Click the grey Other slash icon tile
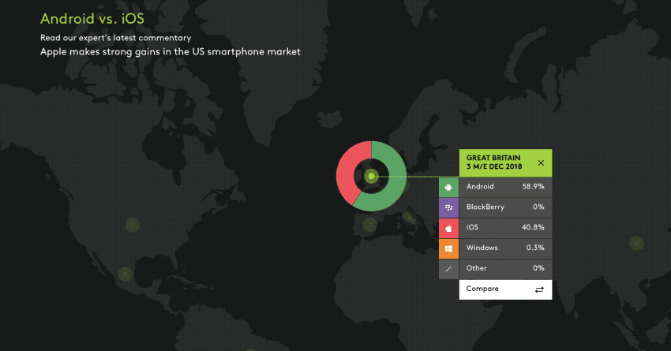Image resolution: width=671 pixels, height=351 pixels. tap(448, 269)
